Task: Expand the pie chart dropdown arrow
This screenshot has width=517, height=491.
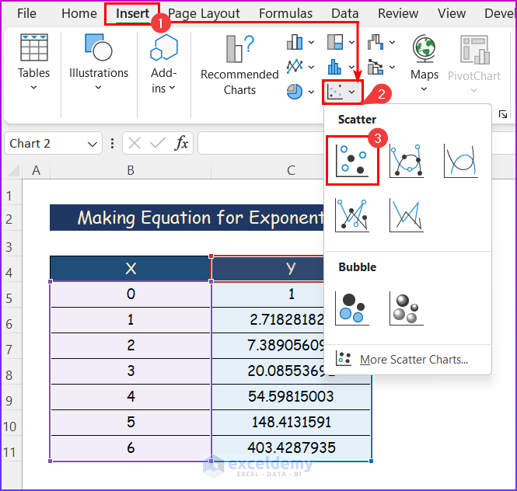Action: 311,92
